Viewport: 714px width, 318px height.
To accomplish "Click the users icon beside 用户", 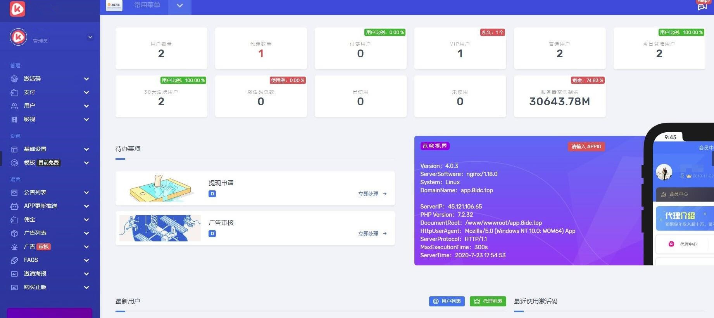I will 14,106.
